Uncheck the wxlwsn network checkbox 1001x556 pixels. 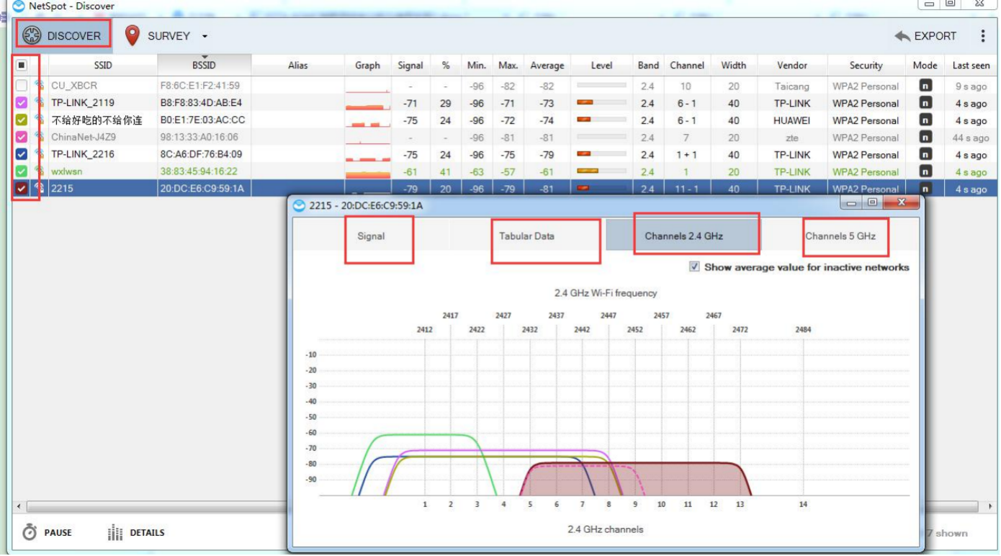pyautogui.click(x=22, y=171)
